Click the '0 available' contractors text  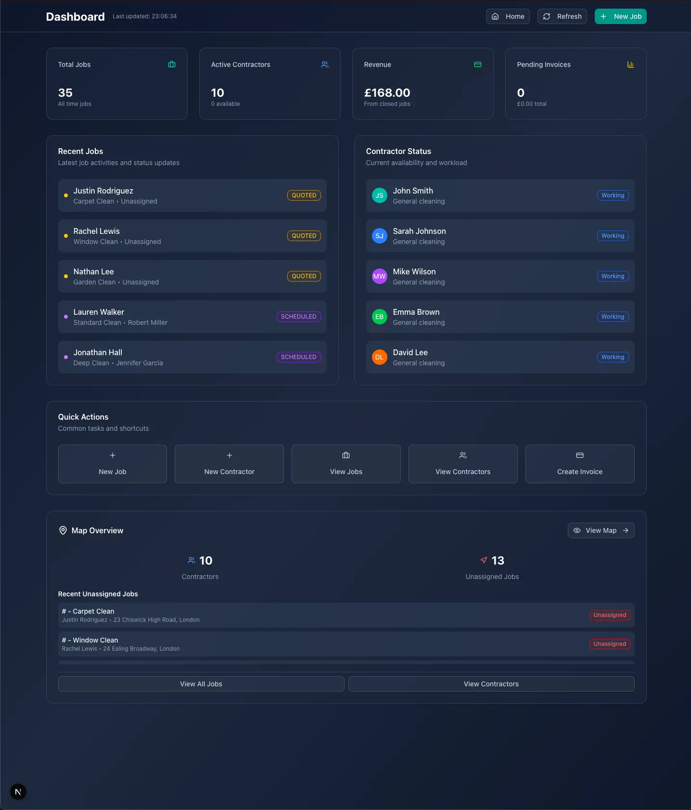[225, 104]
